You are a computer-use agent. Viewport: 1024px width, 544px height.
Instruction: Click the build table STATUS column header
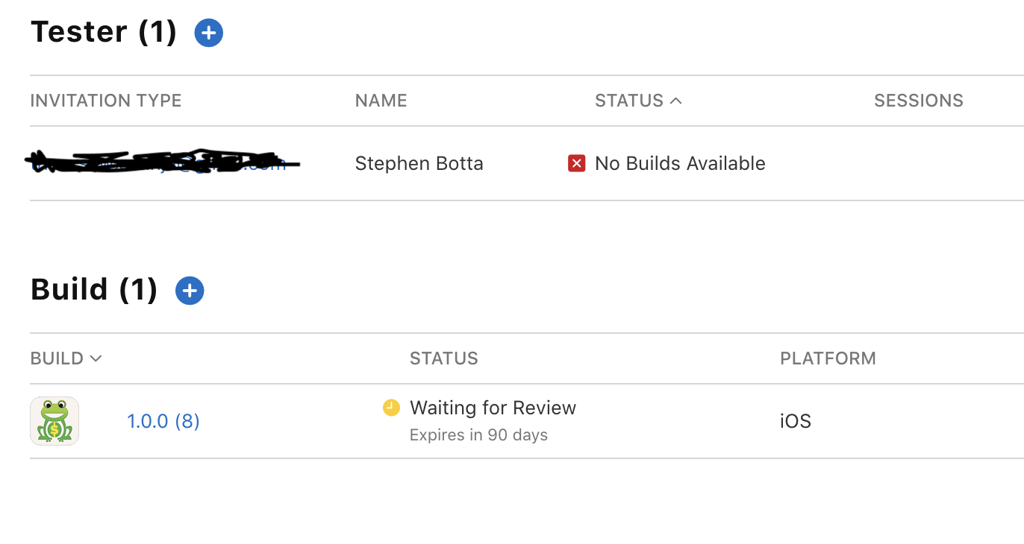[443, 358]
